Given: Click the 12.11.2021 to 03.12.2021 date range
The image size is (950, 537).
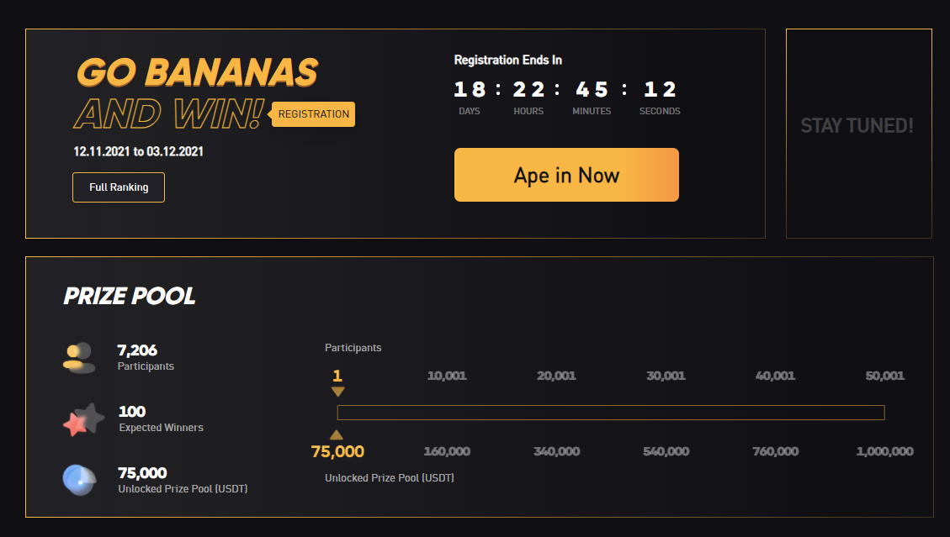Looking at the screenshot, I should [x=139, y=152].
